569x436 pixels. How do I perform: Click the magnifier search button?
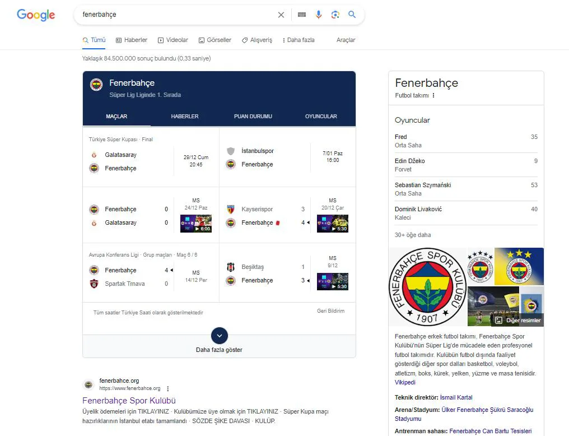click(352, 15)
